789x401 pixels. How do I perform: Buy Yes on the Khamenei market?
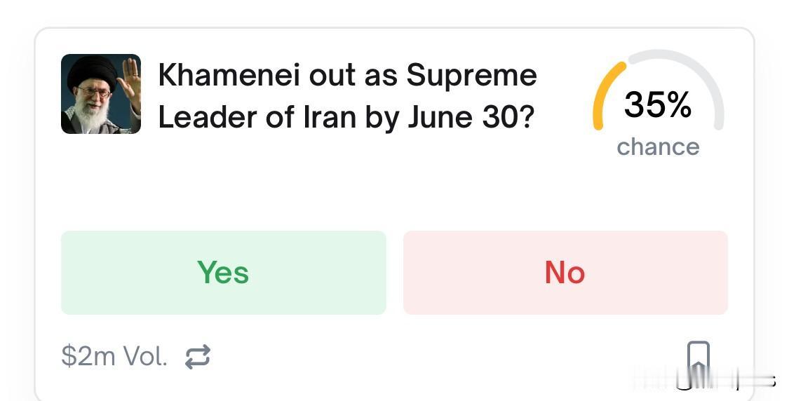[223, 272]
